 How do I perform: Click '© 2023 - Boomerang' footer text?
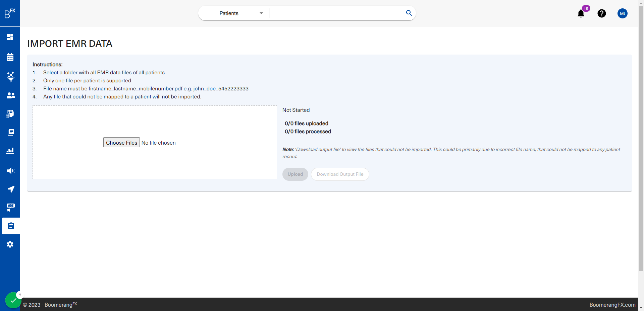point(50,305)
